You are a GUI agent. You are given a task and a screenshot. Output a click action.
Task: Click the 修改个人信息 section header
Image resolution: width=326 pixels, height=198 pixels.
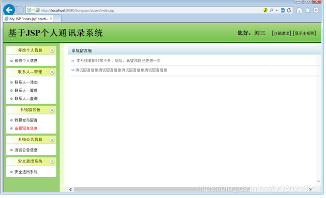pyautogui.click(x=31, y=51)
